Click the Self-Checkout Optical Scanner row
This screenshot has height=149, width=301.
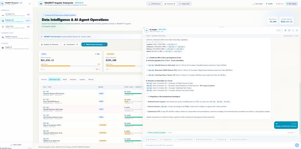92,117
